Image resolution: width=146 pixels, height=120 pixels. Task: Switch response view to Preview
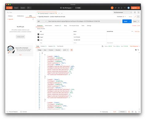pos(51,50)
